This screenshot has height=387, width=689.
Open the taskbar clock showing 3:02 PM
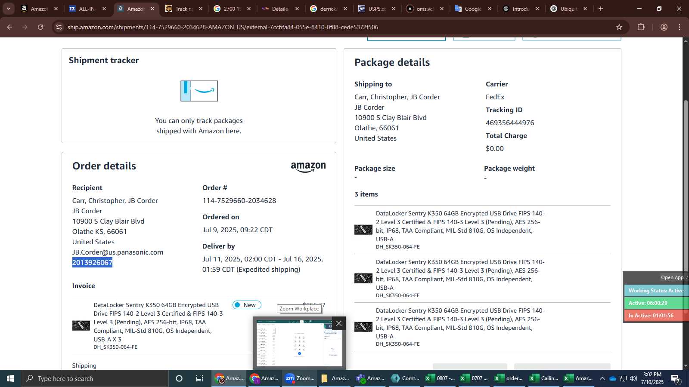(652, 378)
